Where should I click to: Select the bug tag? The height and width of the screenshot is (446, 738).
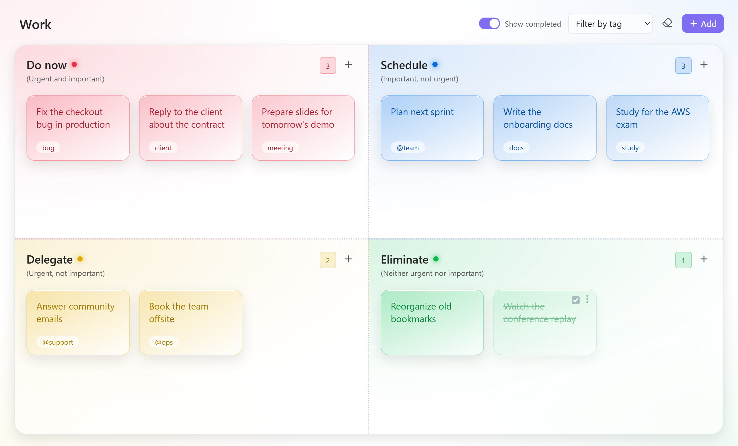48,148
